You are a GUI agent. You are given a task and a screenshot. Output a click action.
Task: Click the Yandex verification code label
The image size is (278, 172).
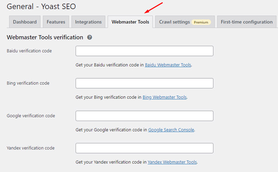pyautogui.click(x=31, y=148)
